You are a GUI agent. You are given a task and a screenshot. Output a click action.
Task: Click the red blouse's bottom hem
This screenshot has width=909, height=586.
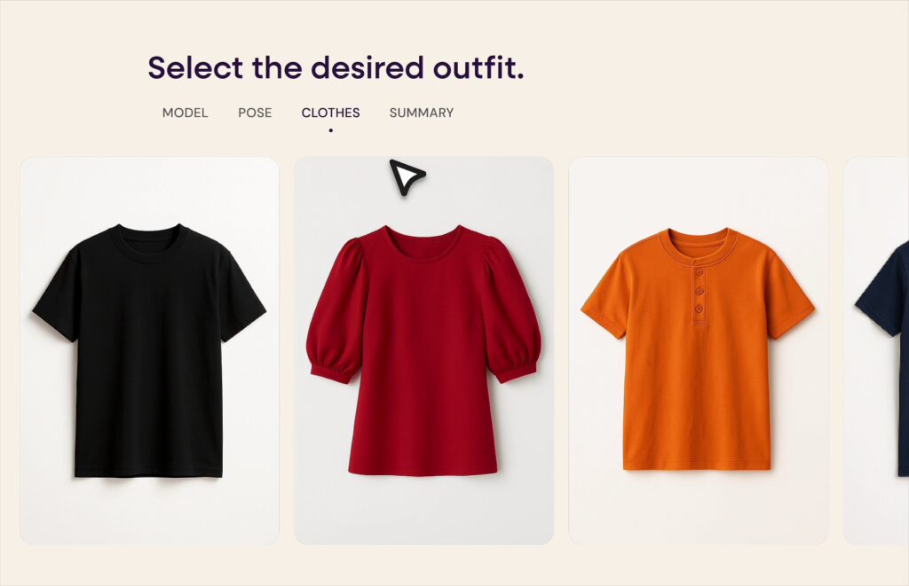point(423,468)
